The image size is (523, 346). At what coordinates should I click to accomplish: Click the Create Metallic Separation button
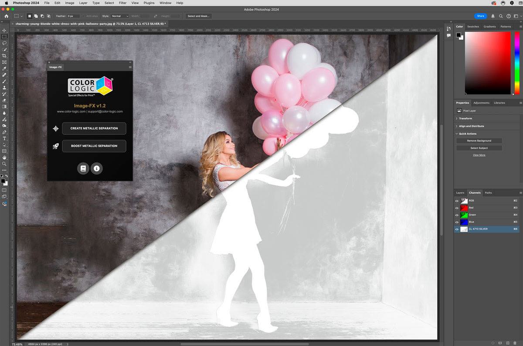point(94,128)
